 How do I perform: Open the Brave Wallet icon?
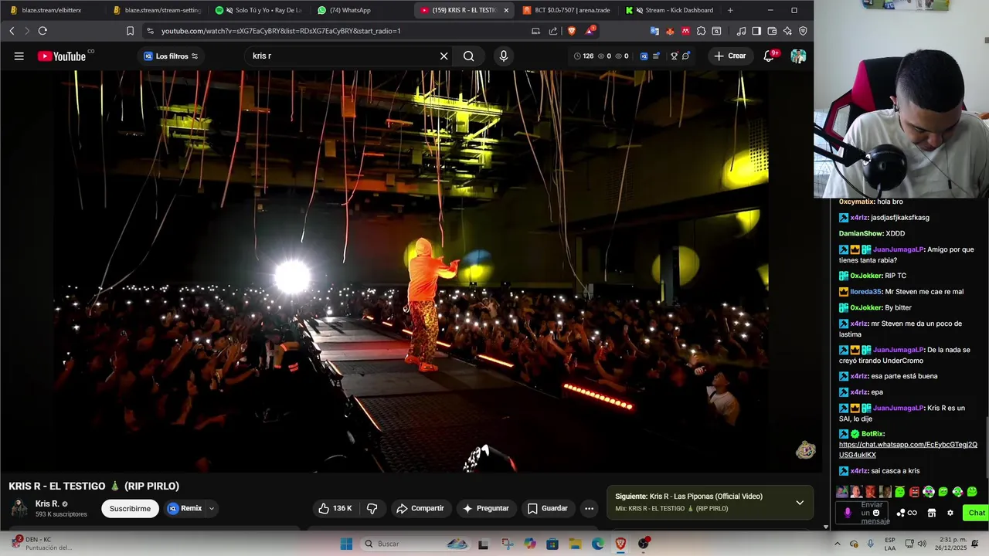772,31
